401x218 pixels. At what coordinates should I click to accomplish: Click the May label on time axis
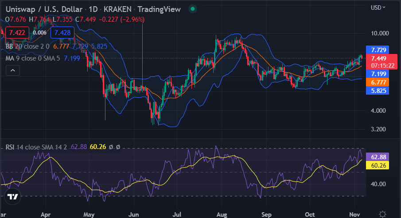coord(89,214)
